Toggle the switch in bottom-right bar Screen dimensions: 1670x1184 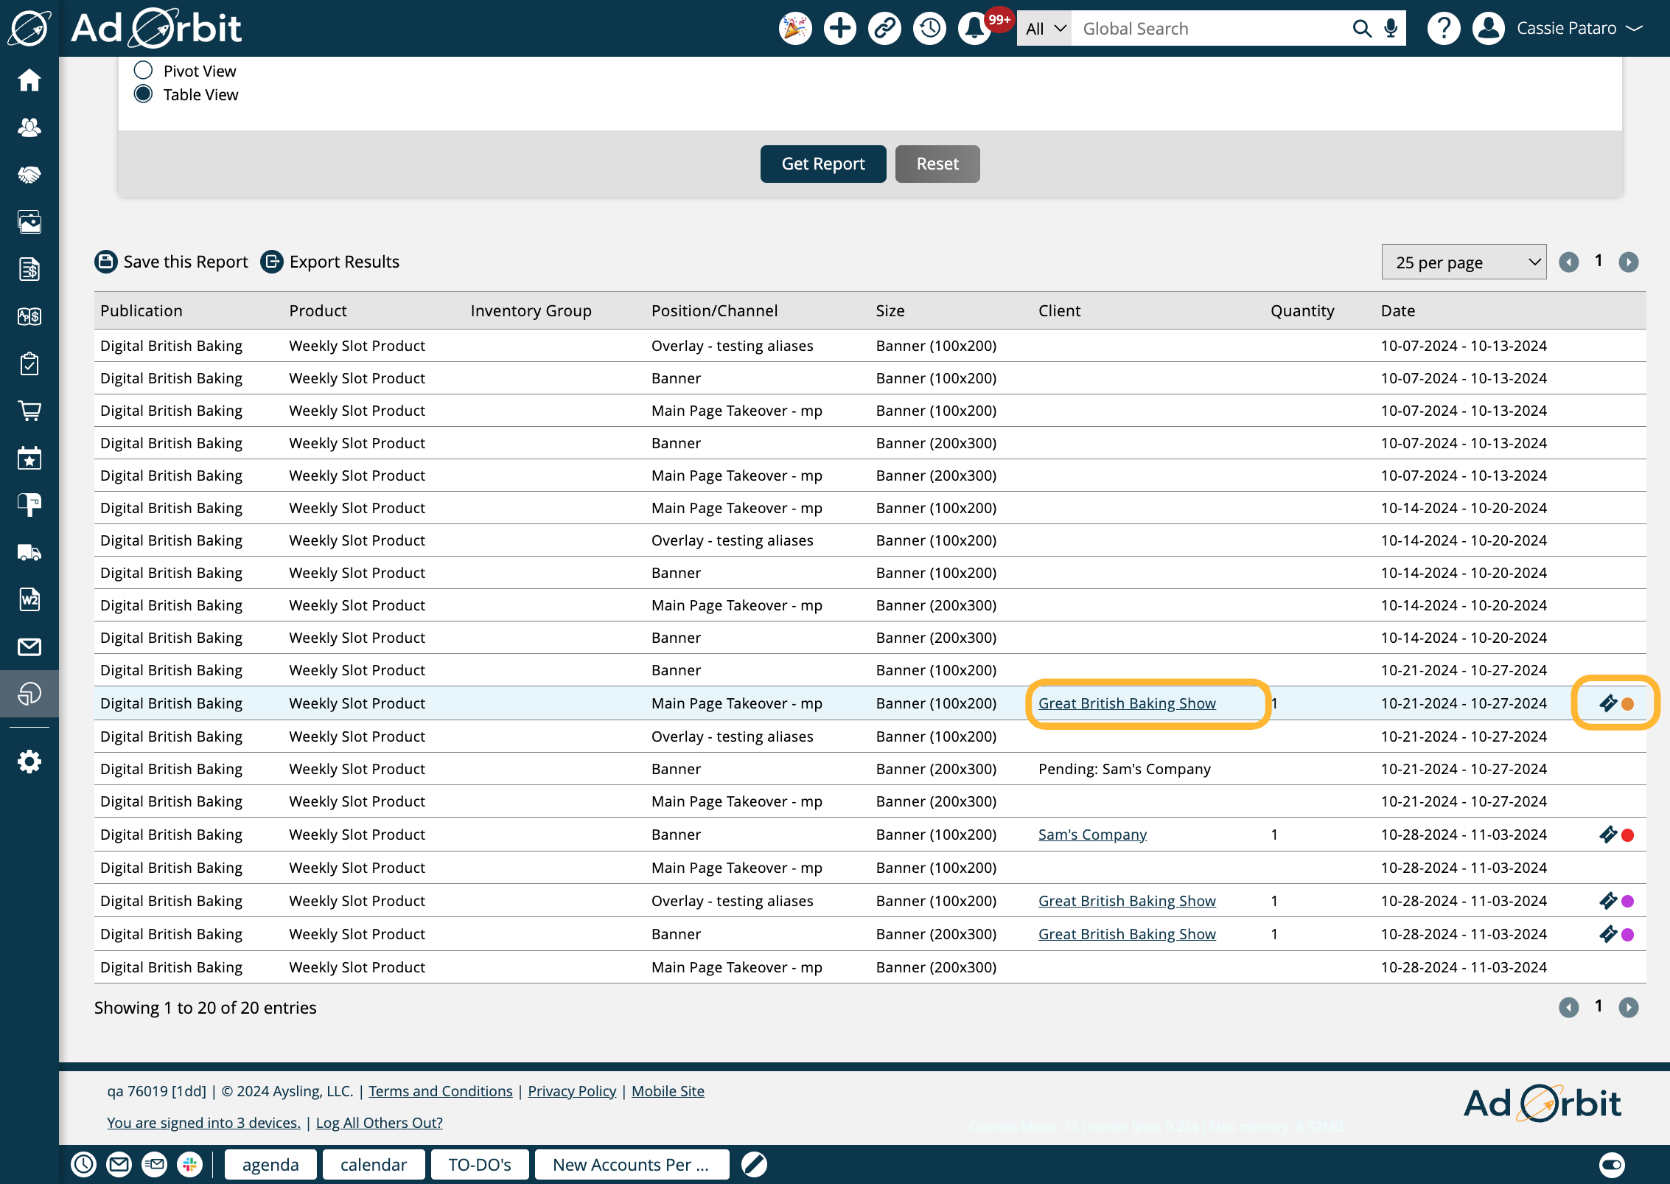1612,1165
